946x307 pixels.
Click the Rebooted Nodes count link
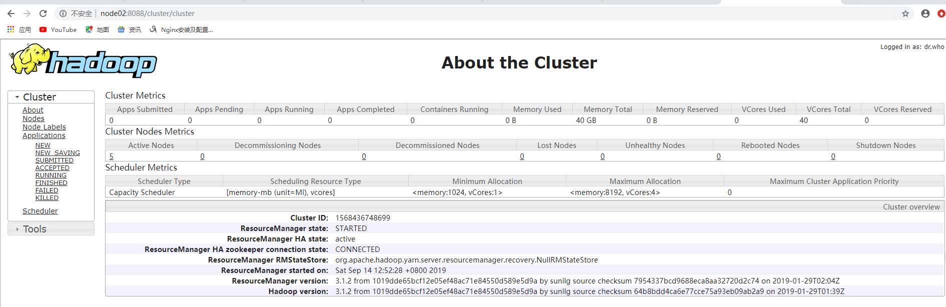point(718,156)
